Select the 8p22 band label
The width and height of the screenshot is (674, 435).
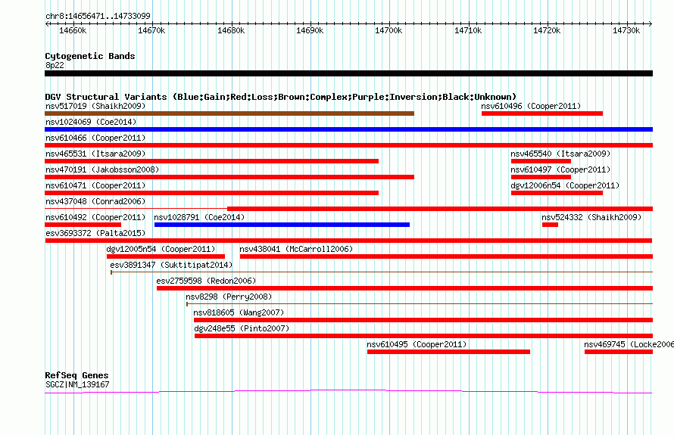tap(55, 65)
